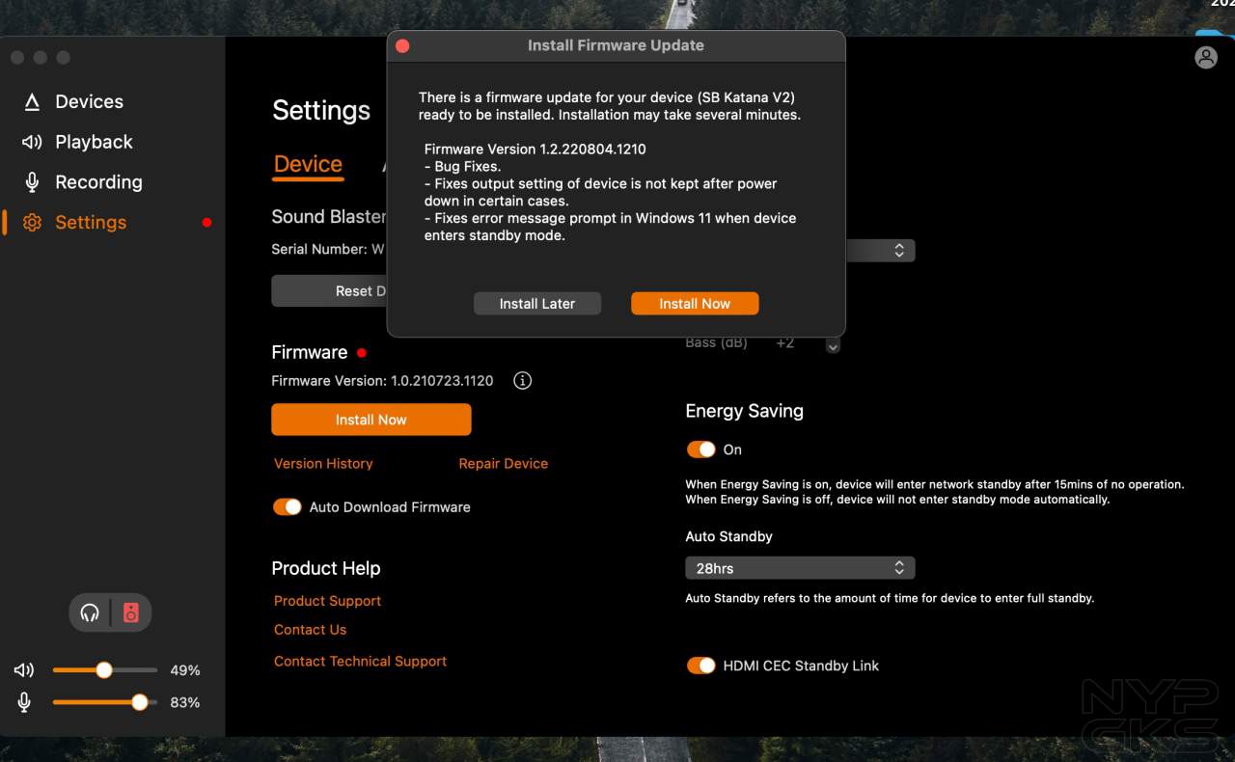Image resolution: width=1235 pixels, height=762 pixels.
Task: Click Install Now under Firmware section
Action: 371,420
